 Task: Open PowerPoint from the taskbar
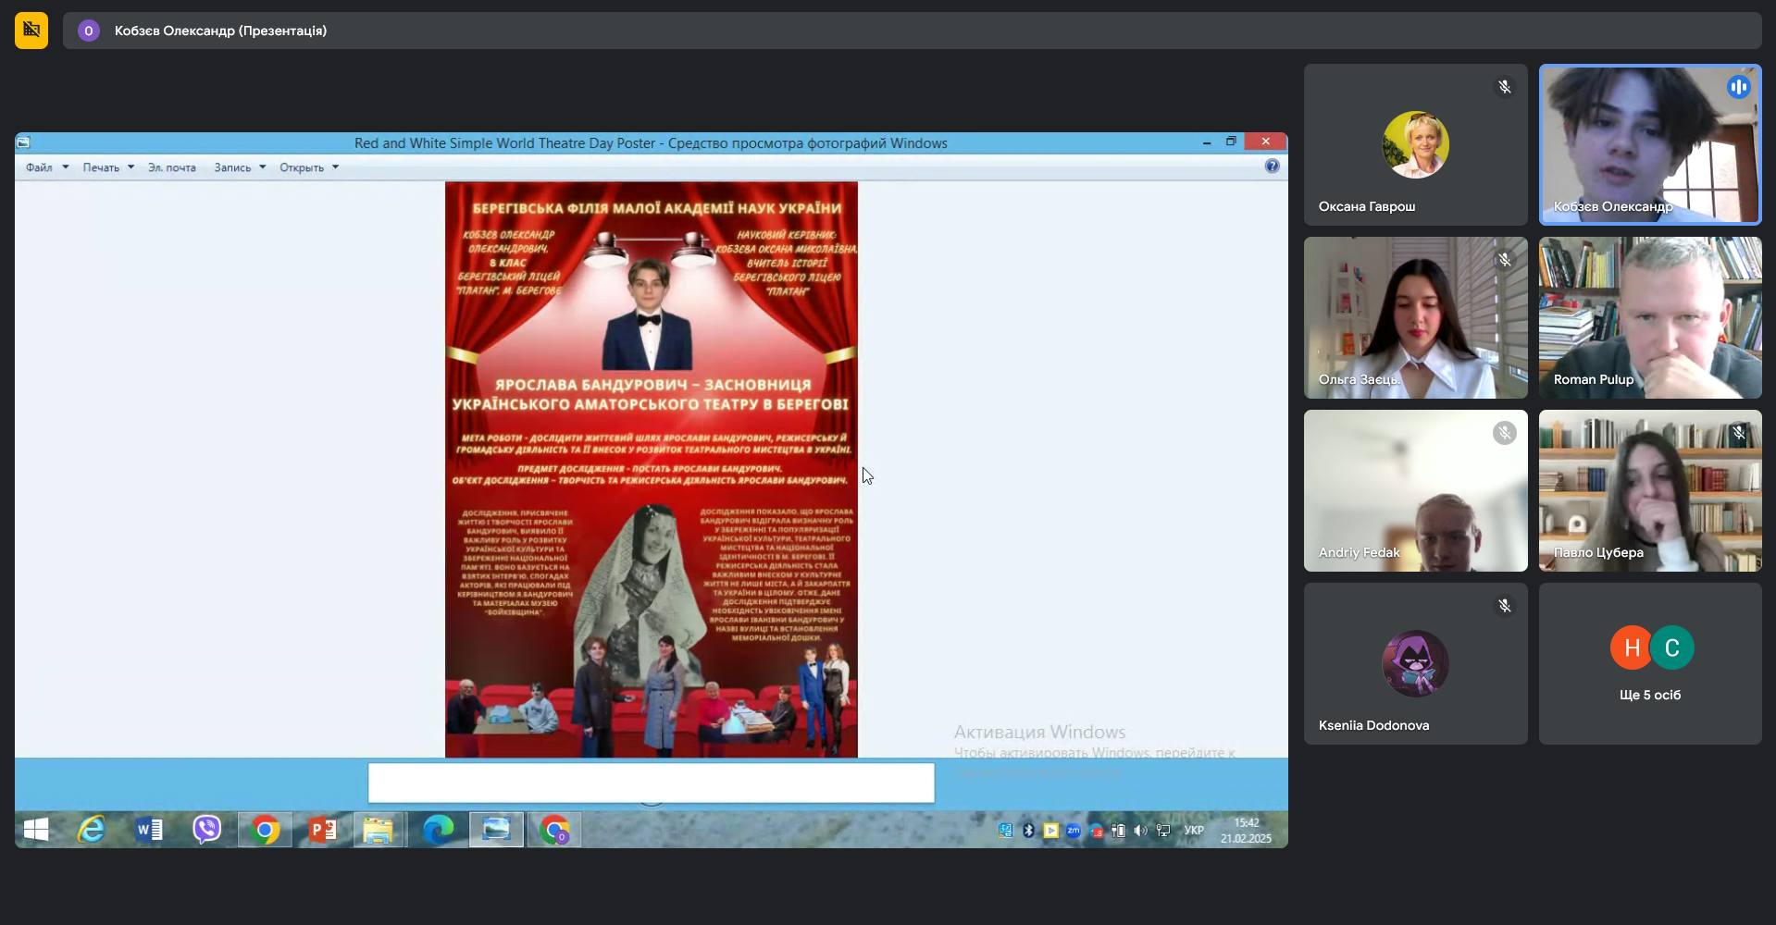[x=322, y=831]
